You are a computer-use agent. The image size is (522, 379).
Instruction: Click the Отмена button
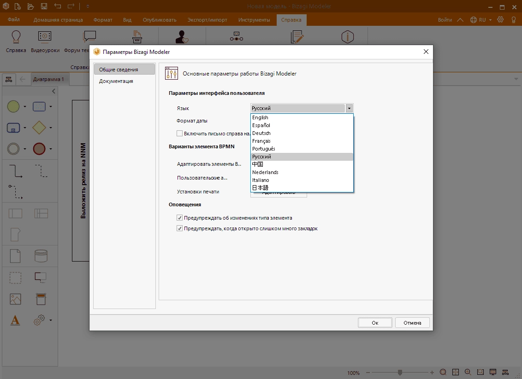(x=412, y=323)
